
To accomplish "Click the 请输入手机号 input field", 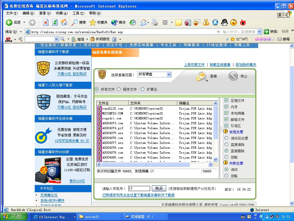I will pos(139,188).
